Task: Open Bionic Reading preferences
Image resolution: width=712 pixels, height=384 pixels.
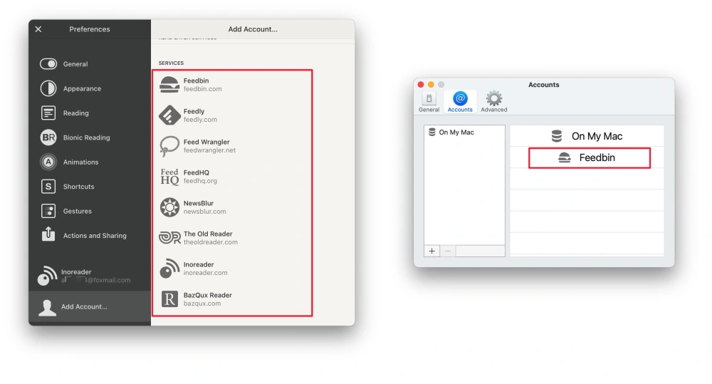Action: [90, 137]
